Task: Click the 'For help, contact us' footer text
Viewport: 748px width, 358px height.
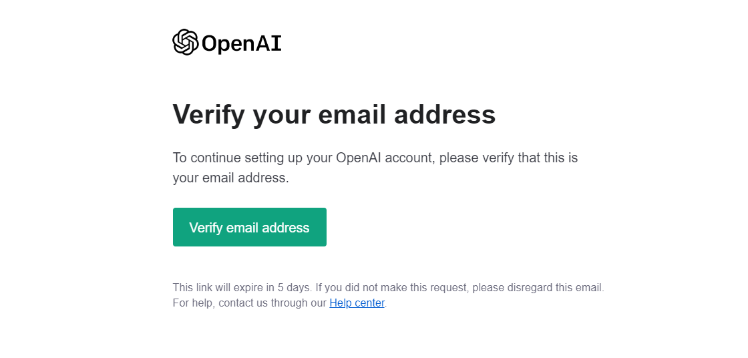Action: (220, 303)
